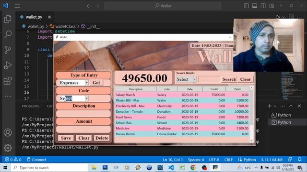Open the Accounts menu icon
This screenshot has height=172, width=307.
(x=8, y=133)
